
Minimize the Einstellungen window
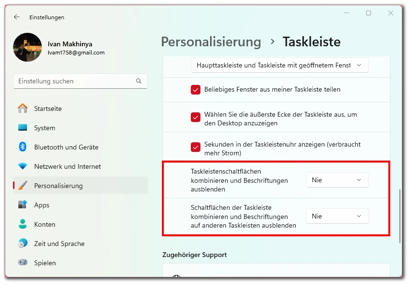[x=346, y=13]
